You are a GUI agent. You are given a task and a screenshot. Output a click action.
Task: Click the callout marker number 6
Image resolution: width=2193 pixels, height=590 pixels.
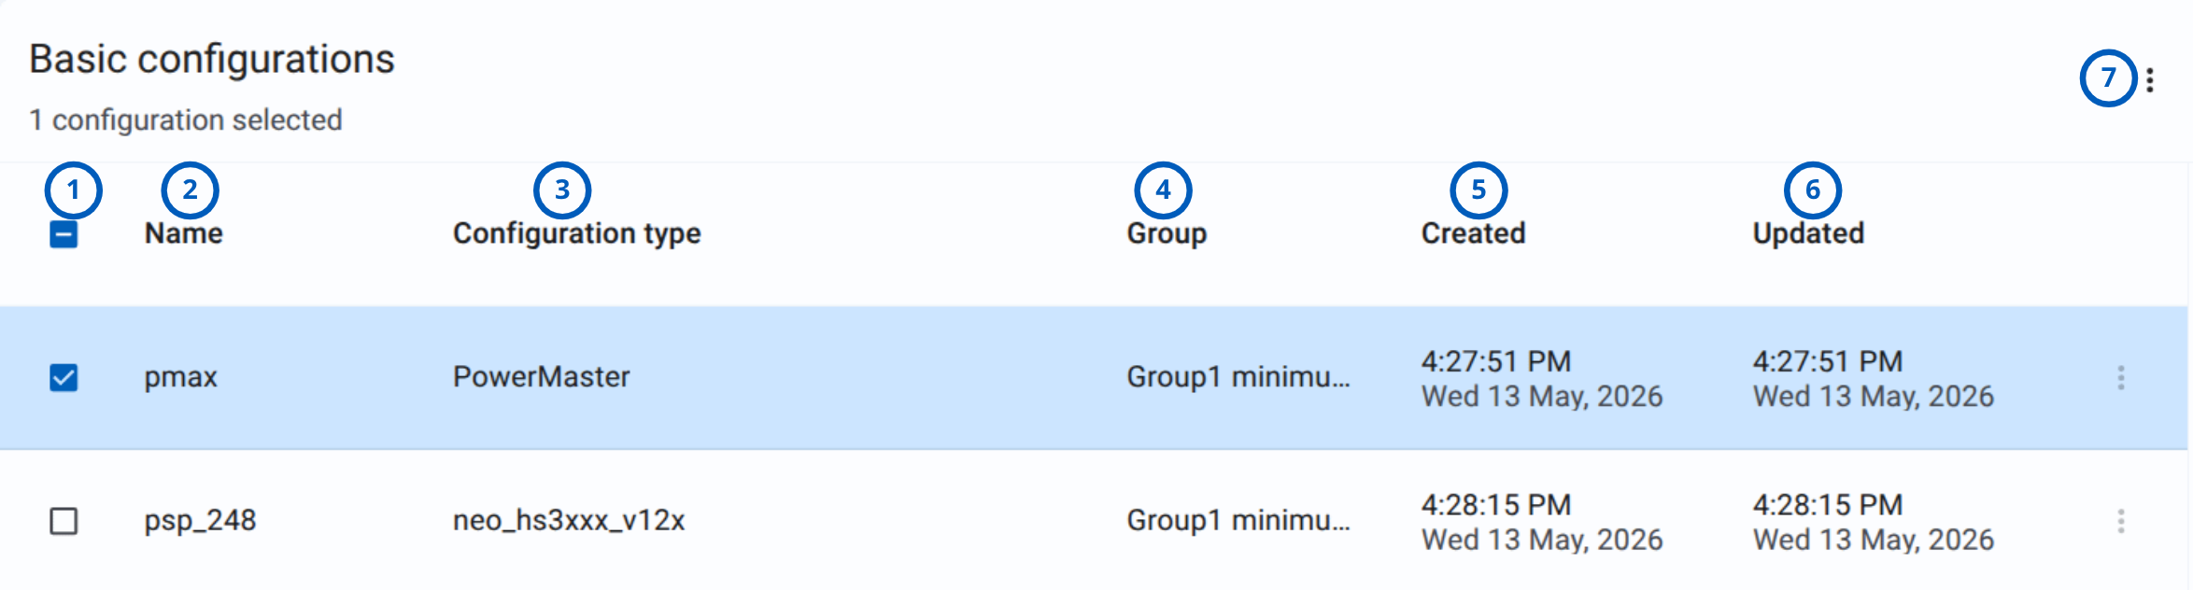point(1812,190)
